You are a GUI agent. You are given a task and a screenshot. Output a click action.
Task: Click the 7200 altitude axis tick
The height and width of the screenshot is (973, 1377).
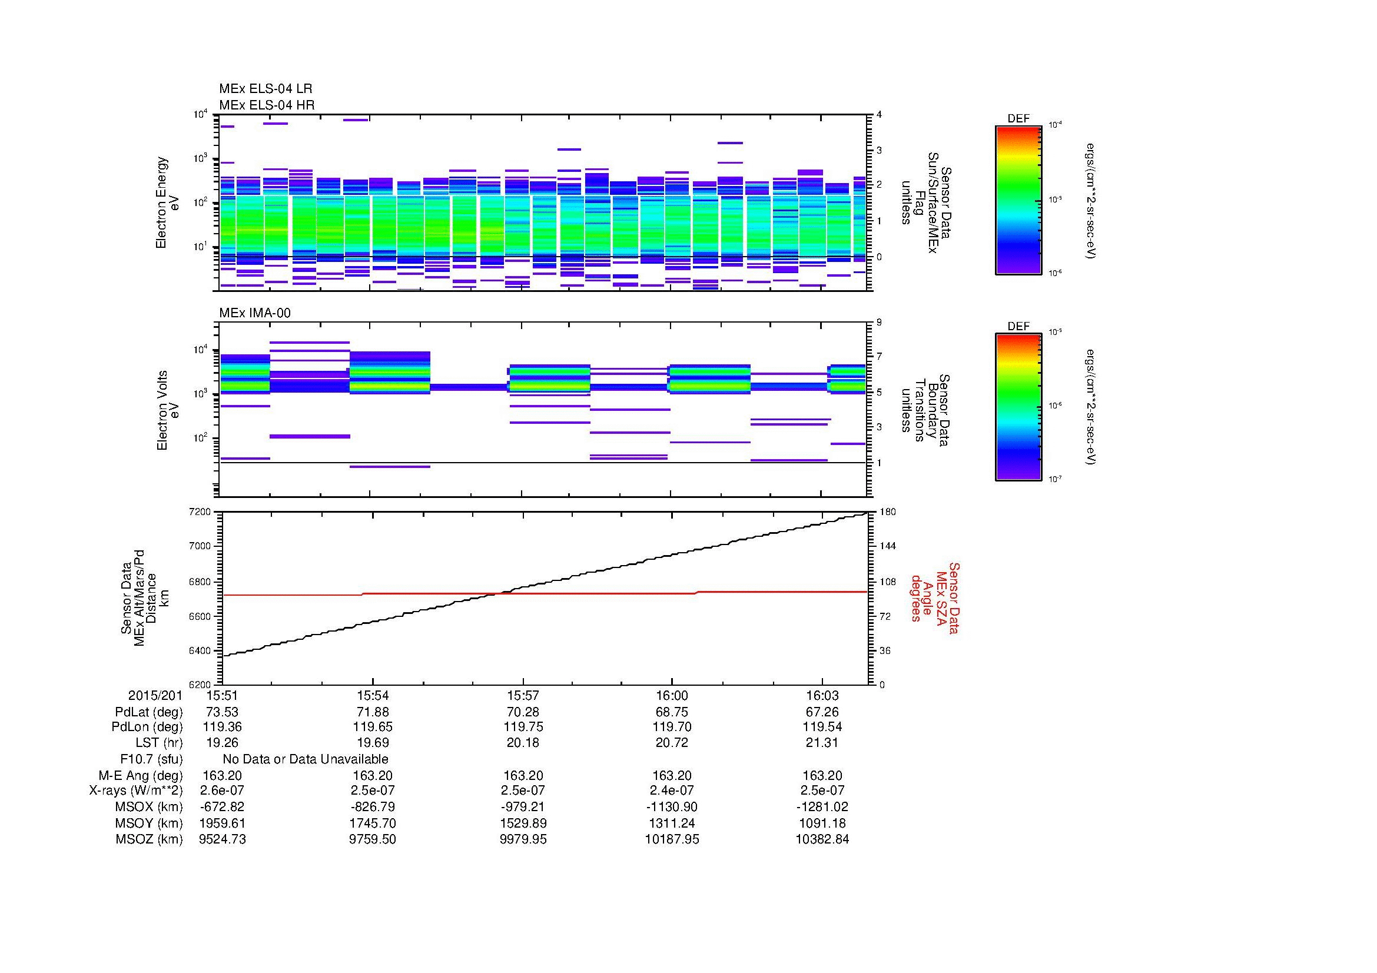[x=201, y=512]
